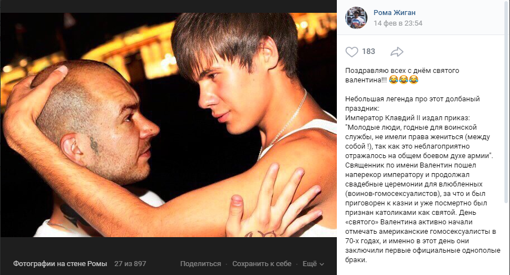This screenshot has height=275, width=510.
Task: Click the chevron arrow next to Ещё
Action: 322,264
